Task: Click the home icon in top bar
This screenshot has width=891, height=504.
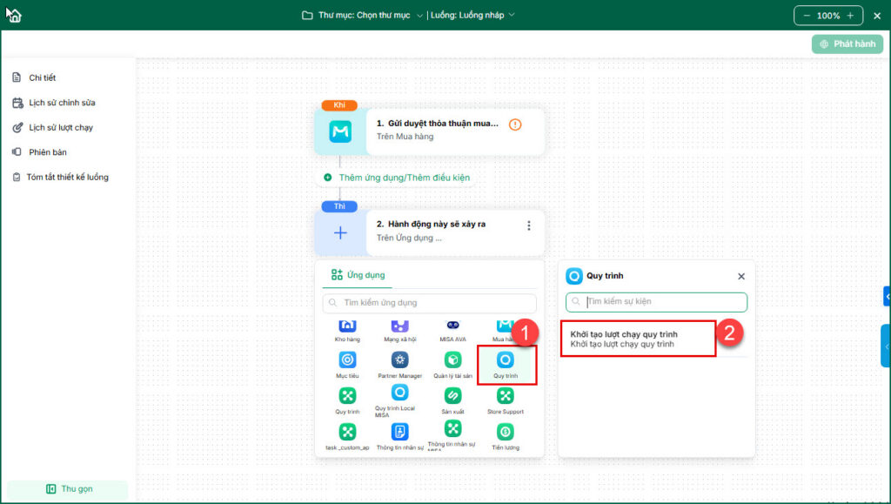Action: pos(14,16)
